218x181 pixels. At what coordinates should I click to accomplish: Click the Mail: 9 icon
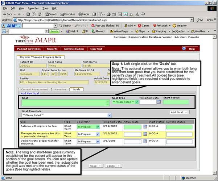(72, 31)
